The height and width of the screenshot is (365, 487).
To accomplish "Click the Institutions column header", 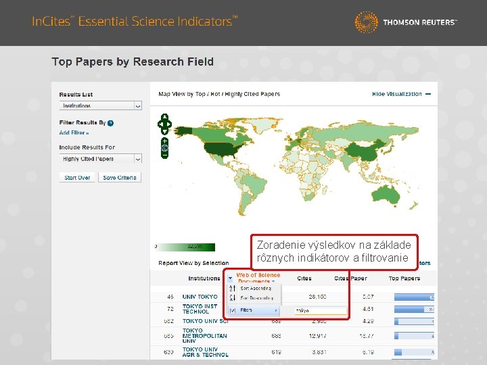I will tap(204, 278).
